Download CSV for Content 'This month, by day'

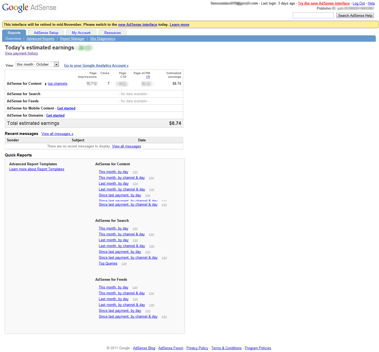[x=135, y=172]
